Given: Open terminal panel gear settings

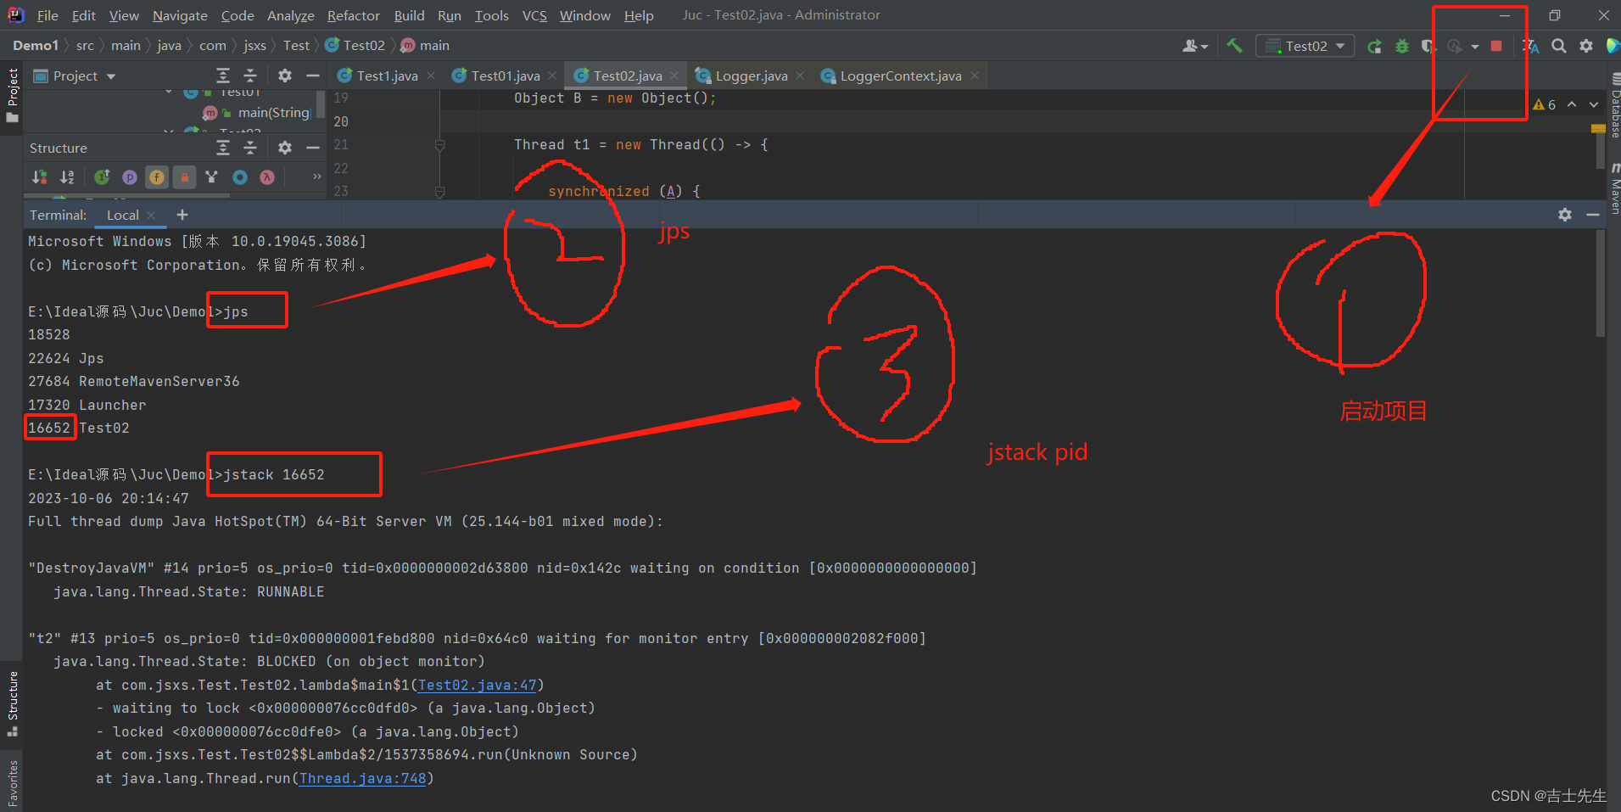Looking at the screenshot, I should coord(1565,215).
